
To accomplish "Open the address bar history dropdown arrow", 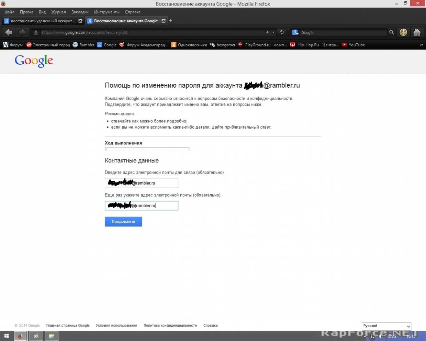I will pos(273,32).
